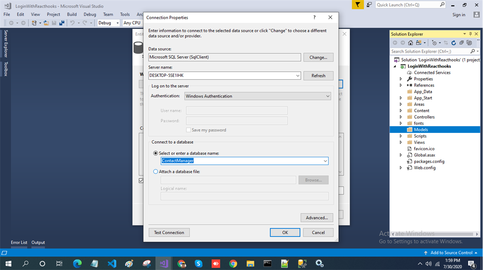Select packages.config file
The height and width of the screenshot is (270, 483).
[429, 161]
